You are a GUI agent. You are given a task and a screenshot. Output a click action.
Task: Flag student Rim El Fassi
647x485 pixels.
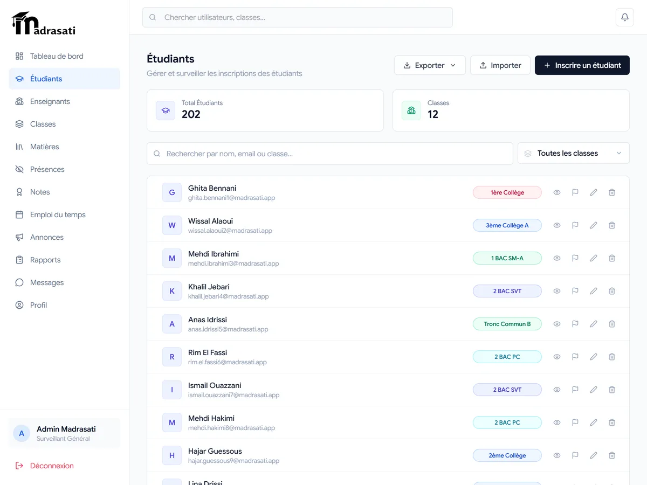[x=575, y=357]
